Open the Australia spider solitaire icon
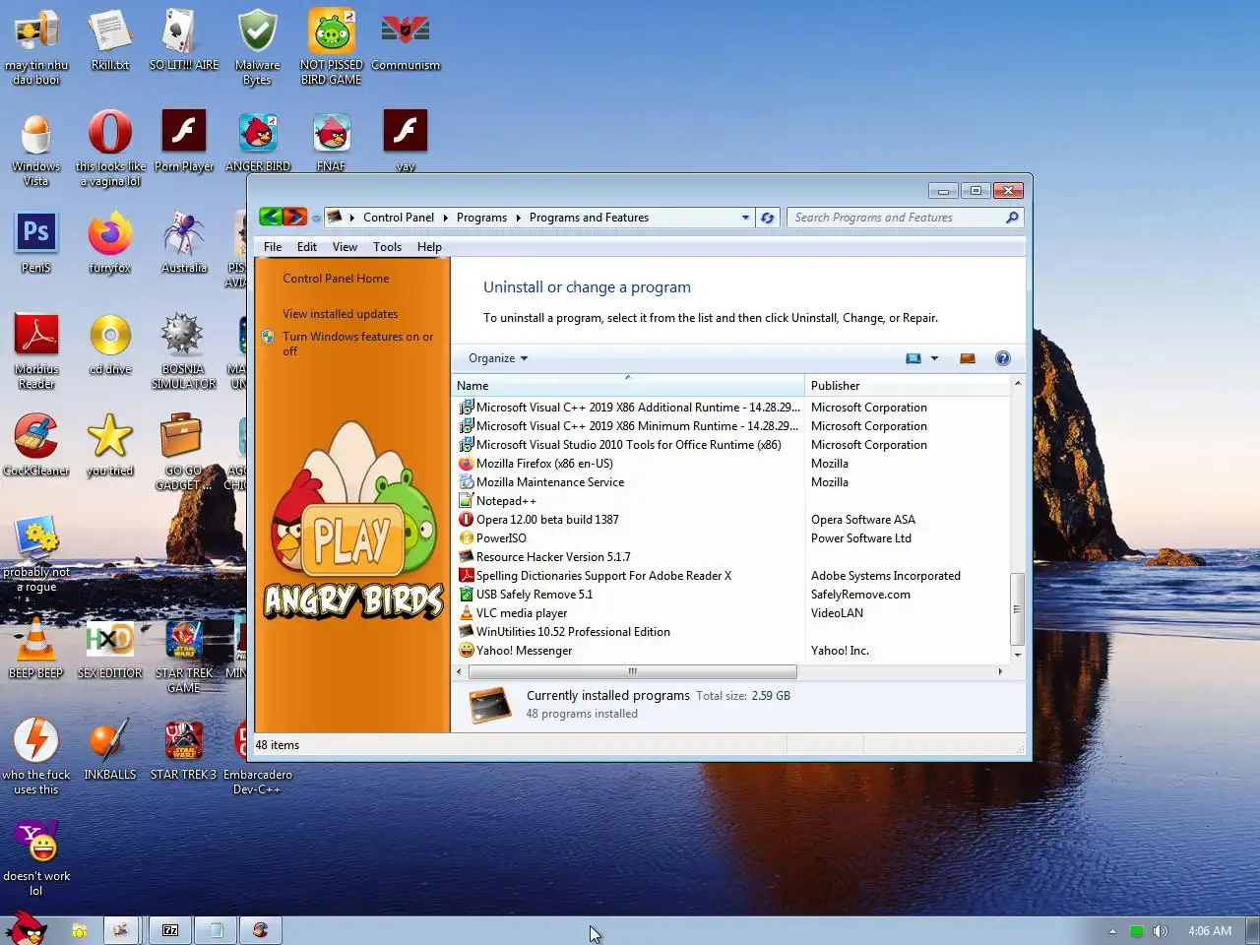 pyautogui.click(x=184, y=242)
